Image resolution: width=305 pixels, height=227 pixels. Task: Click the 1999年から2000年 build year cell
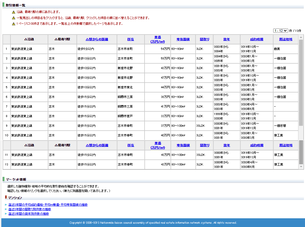(227, 116)
